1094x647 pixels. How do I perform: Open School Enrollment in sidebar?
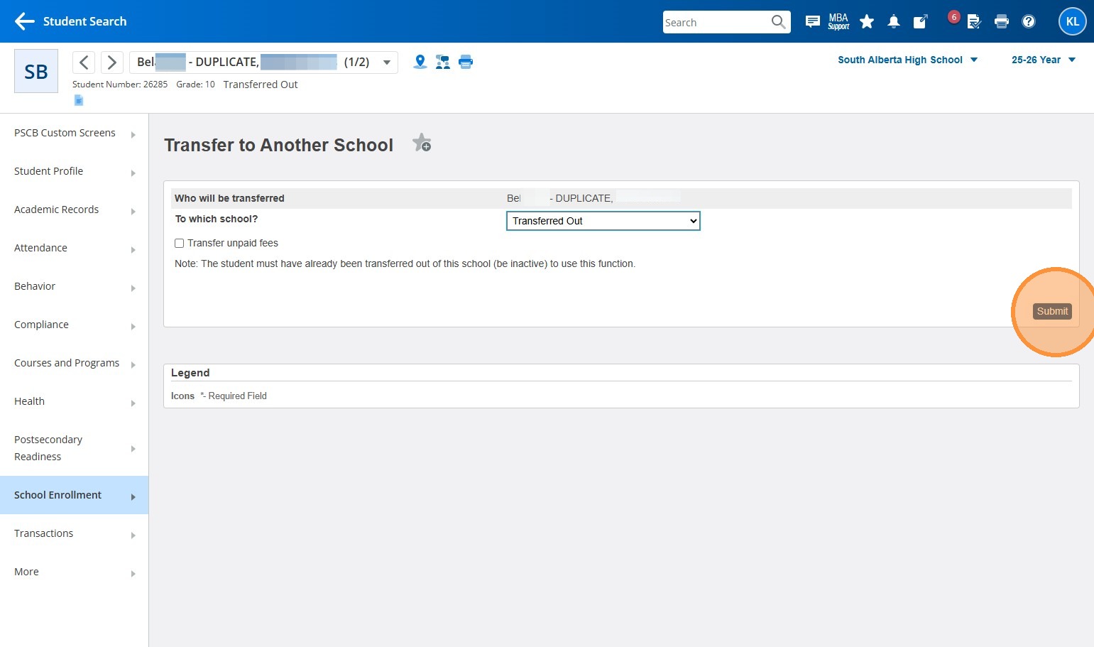[x=75, y=495]
